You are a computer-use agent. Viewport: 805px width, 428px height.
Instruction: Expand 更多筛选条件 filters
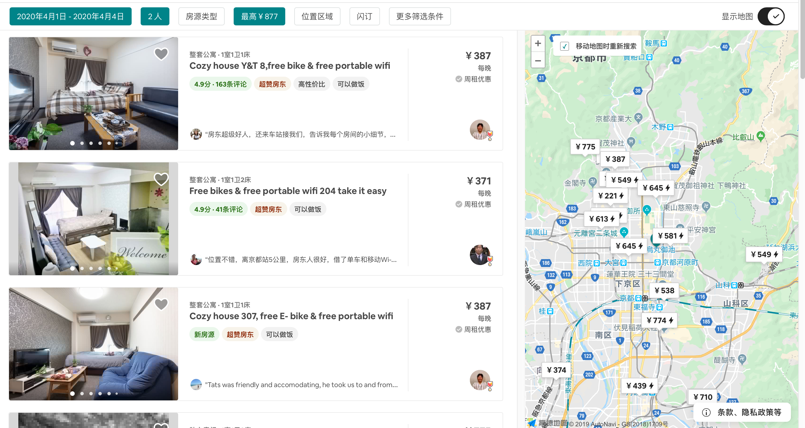tap(419, 16)
